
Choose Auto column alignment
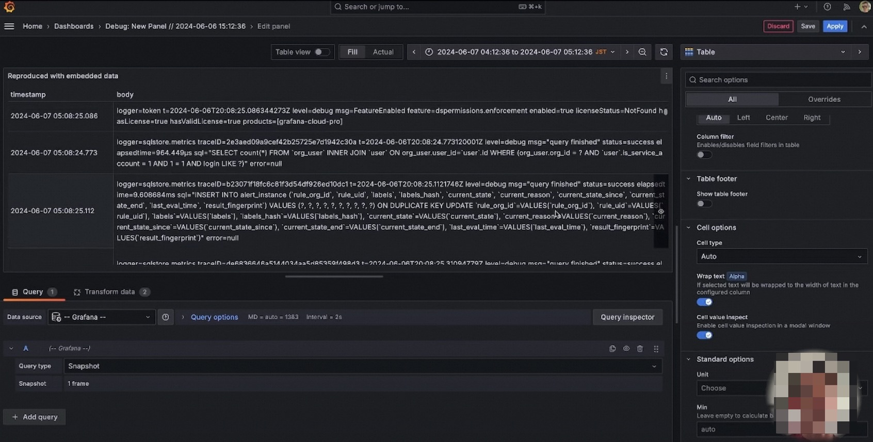(714, 118)
